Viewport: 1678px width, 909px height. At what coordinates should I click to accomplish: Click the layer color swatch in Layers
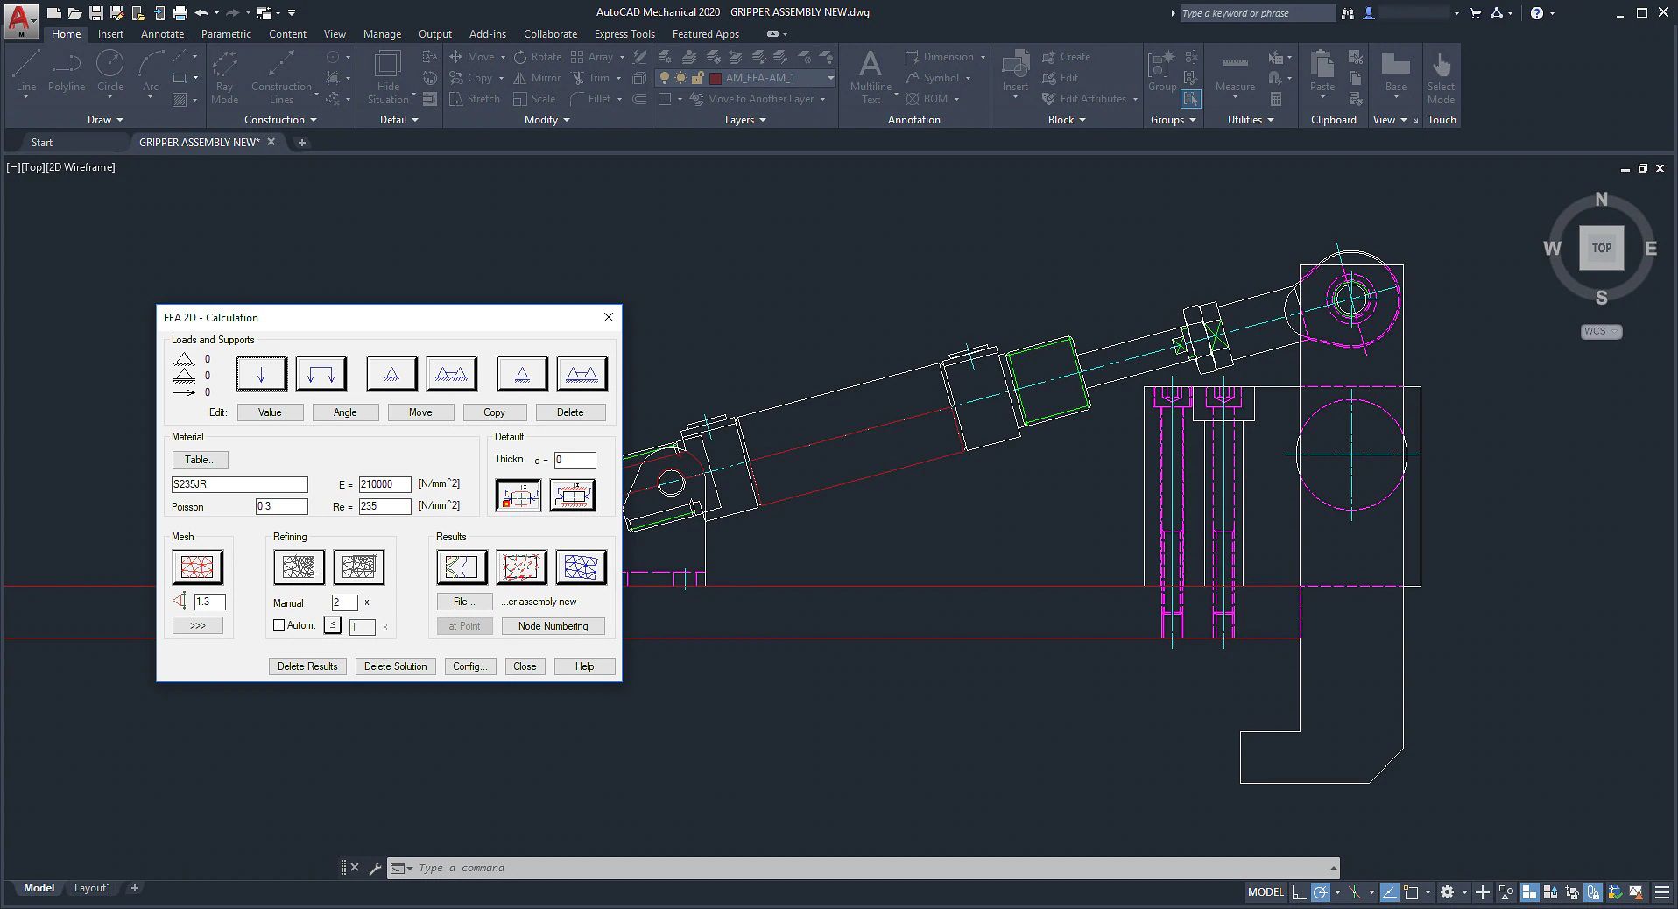[716, 78]
